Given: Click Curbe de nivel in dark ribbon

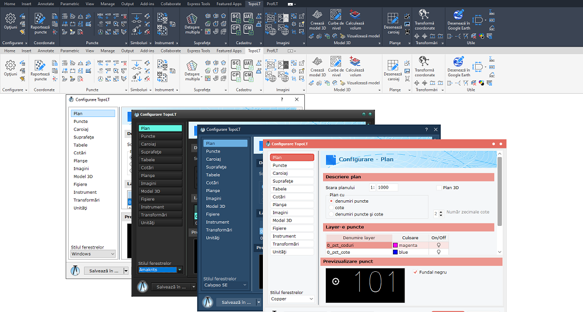Looking at the screenshot, I should [x=336, y=20].
